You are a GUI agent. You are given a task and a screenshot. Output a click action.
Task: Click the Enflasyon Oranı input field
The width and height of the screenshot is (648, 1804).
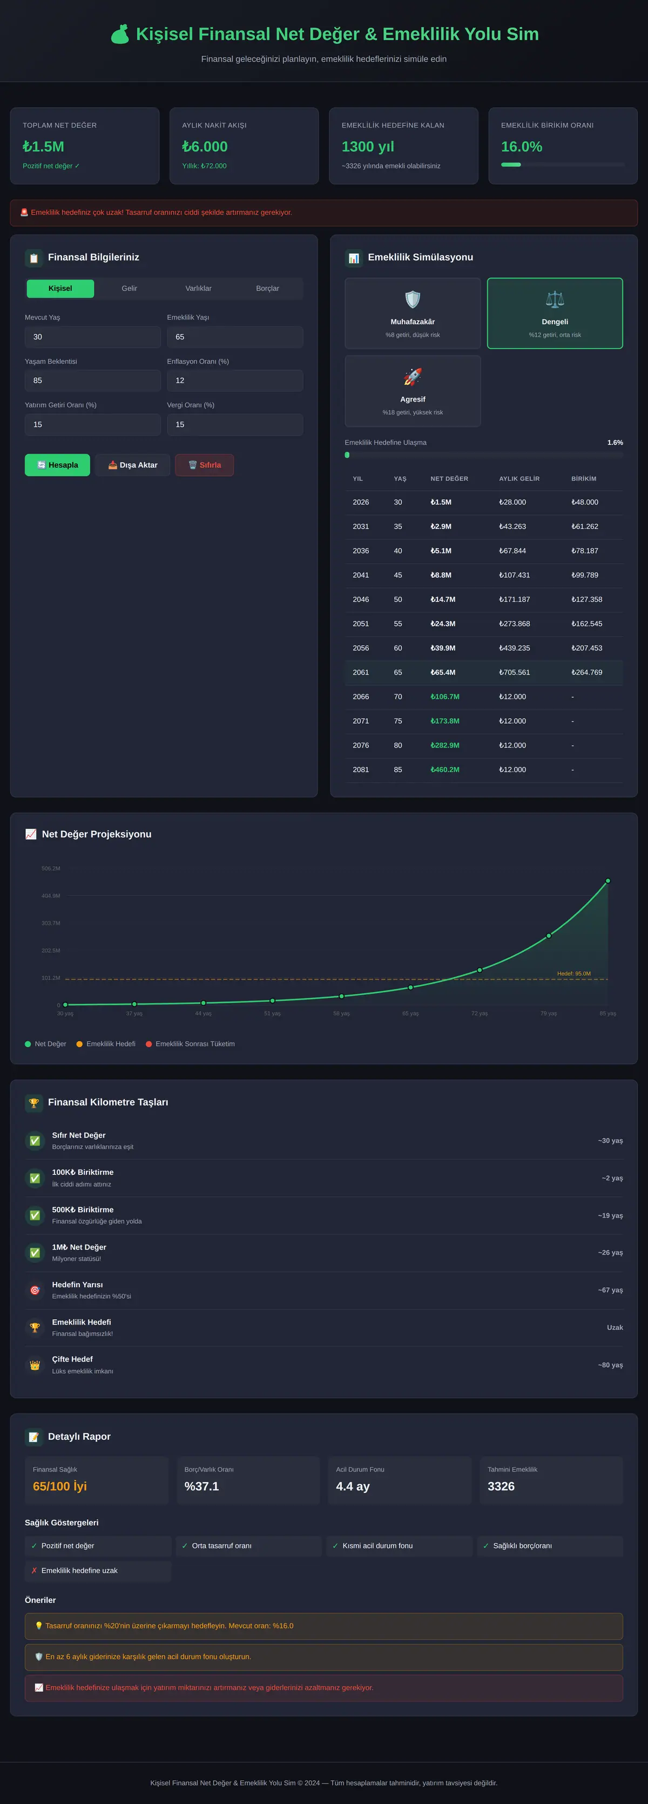[x=235, y=380]
